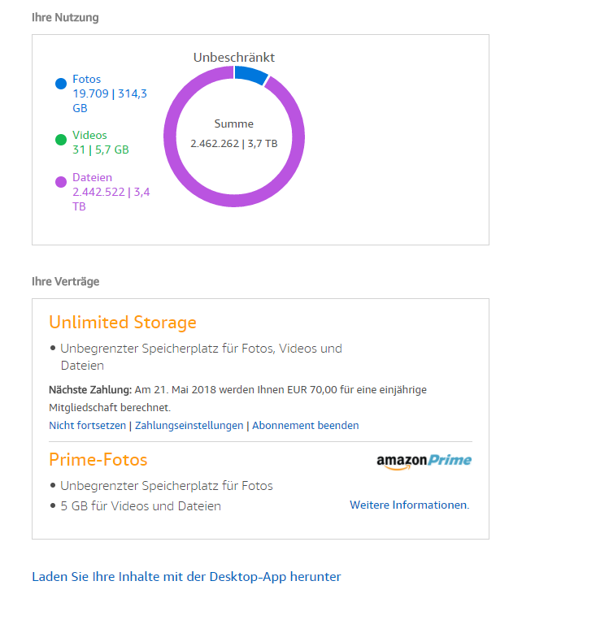The width and height of the screenshot is (609, 620).
Task: Click the green Videos legend dot
Action: [x=61, y=140]
